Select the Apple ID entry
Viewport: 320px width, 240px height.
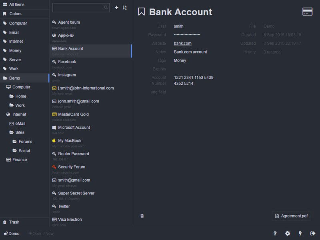click(x=91, y=38)
